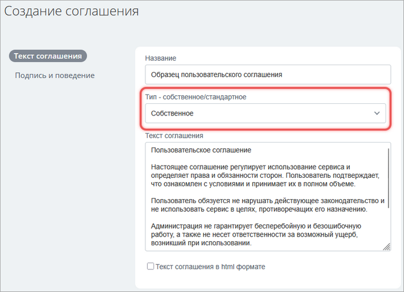Screen dimensions: 404x292
Task: Click the 'Создание соглашения' page heading
Action: (72, 11)
